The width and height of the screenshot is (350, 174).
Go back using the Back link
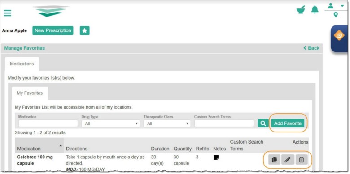coord(311,48)
